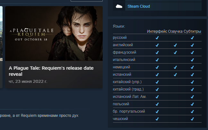The width and height of the screenshot is (208, 130).
Task: Click the subtitles checkmark for чешский
Action: pos(192,119)
